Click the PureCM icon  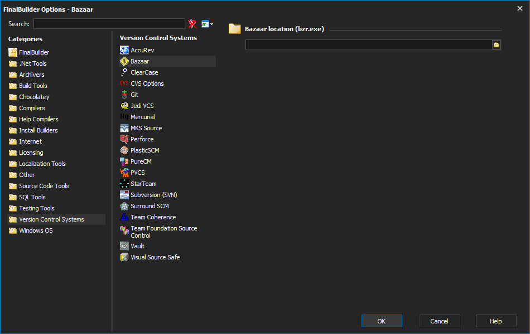coord(124,161)
